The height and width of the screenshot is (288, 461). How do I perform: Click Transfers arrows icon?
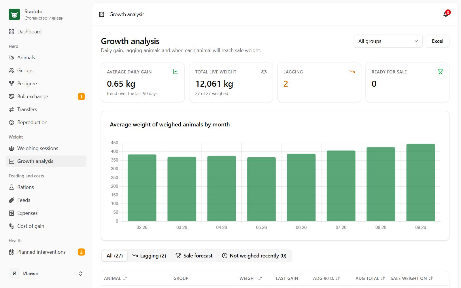tap(12, 109)
